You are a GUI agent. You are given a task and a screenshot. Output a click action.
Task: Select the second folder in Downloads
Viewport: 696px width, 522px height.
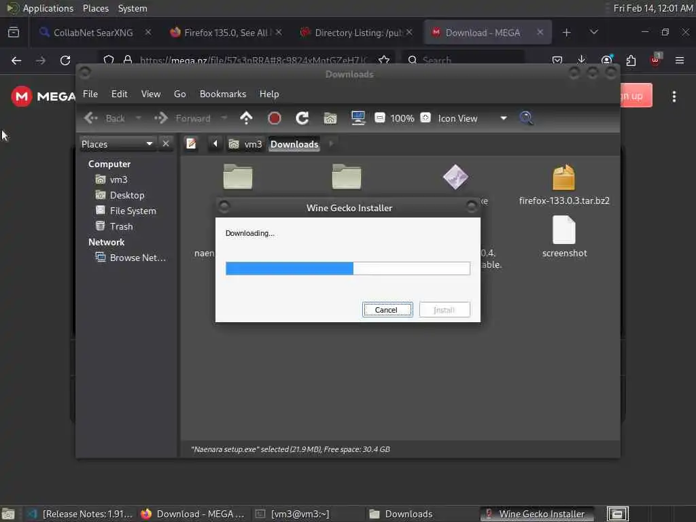[x=347, y=177]
